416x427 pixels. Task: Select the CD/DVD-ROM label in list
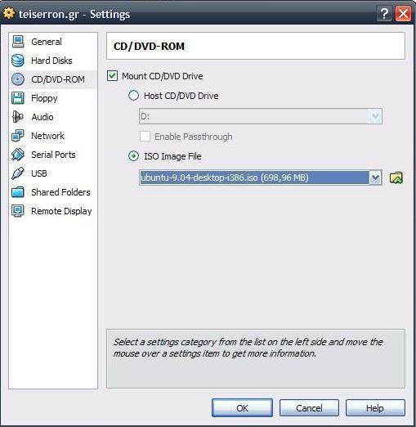coord(58,79)
